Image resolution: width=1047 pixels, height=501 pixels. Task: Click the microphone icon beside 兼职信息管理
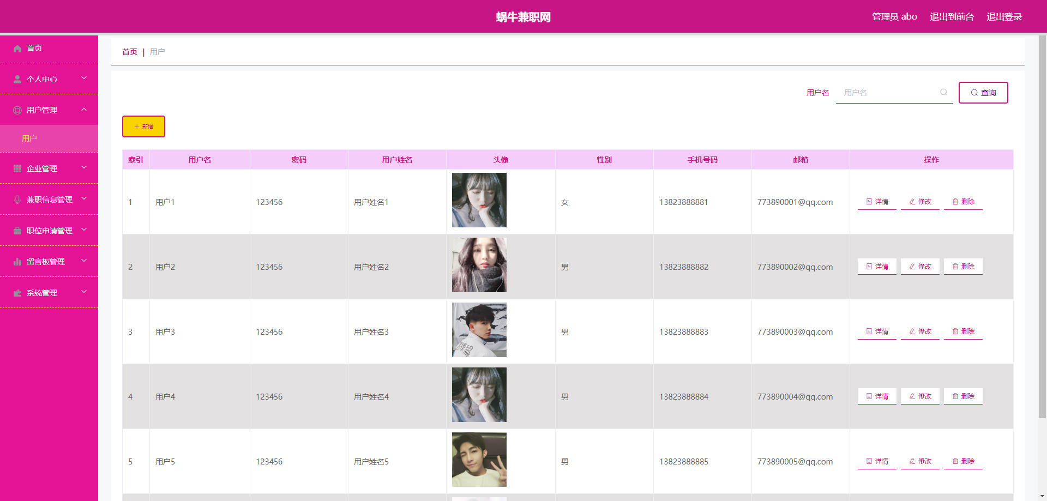point(17,200)
